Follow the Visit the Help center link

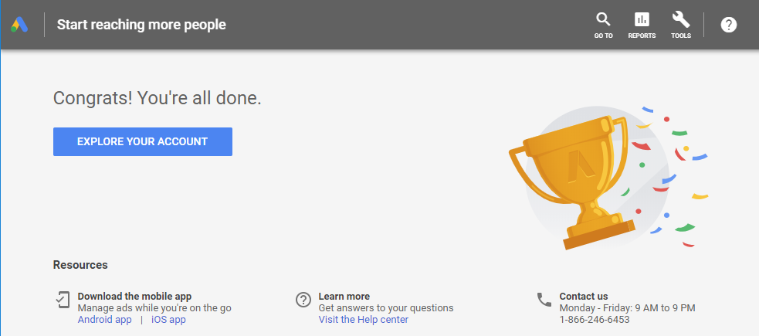363,319
